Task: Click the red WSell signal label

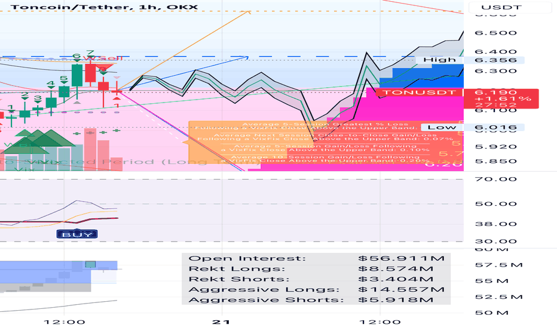Action: (103, 58)
